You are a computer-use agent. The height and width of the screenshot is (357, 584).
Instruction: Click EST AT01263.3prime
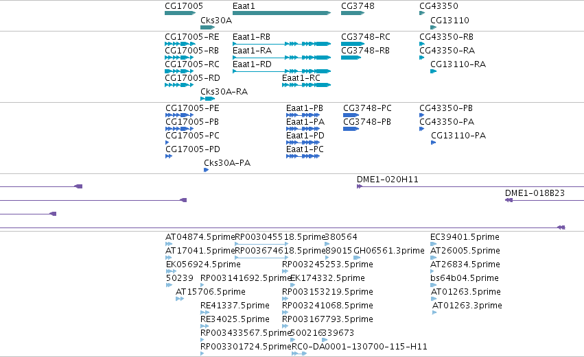tap(467, 306)
